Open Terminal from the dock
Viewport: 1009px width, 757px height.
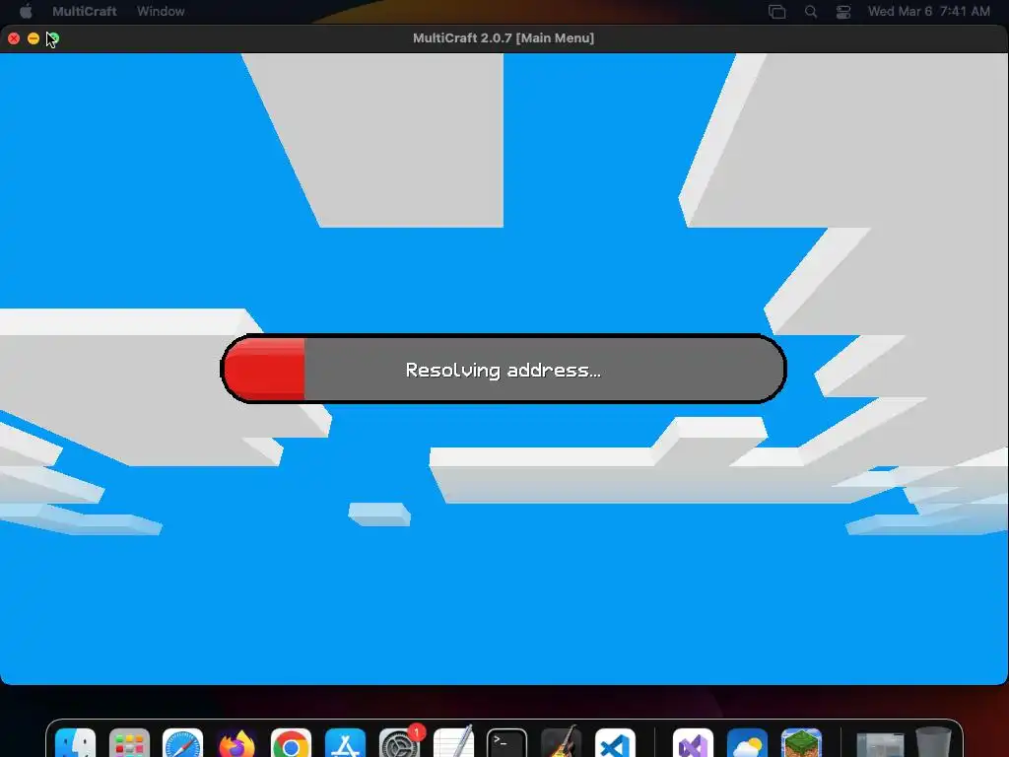pyautogui.click(x=507, y=745)
